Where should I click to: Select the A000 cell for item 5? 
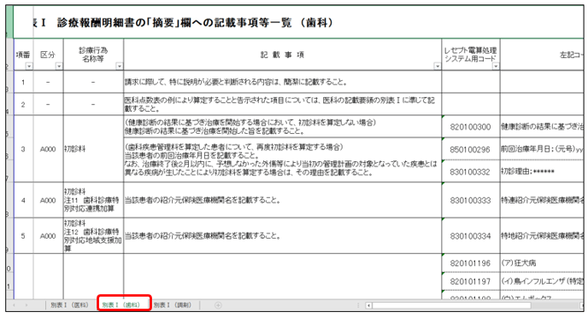click(x=48, y=235)
